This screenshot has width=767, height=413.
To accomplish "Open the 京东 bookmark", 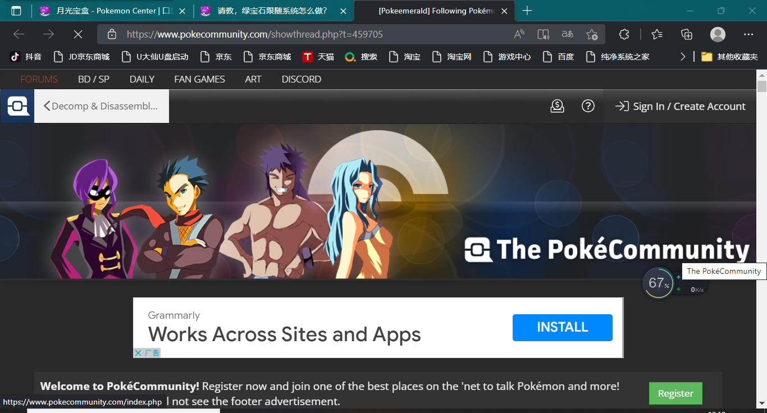I will coord(216,57).
